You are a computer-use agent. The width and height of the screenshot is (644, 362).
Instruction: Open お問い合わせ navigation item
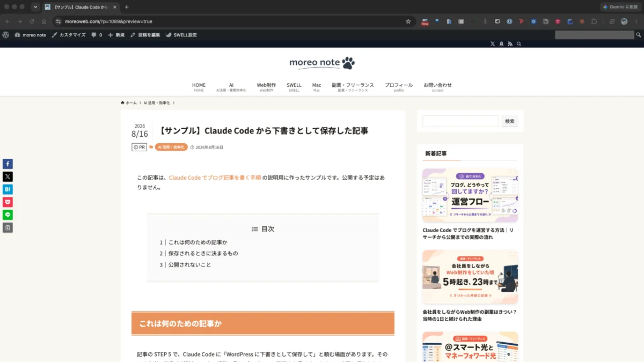coord(437,87)
